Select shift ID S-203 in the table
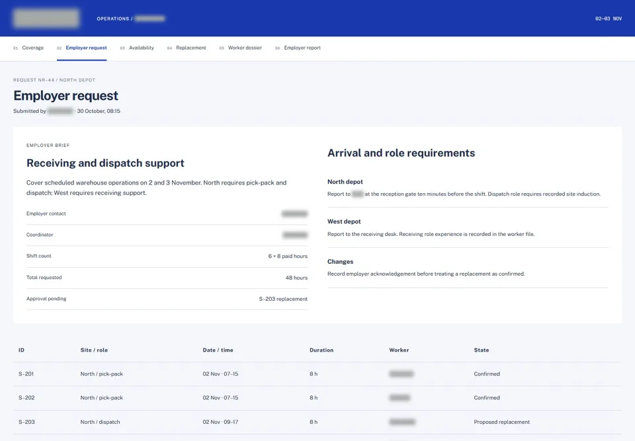Image resolution: width=635 pixels, height=441 pixels. click(x=26, y=422)
